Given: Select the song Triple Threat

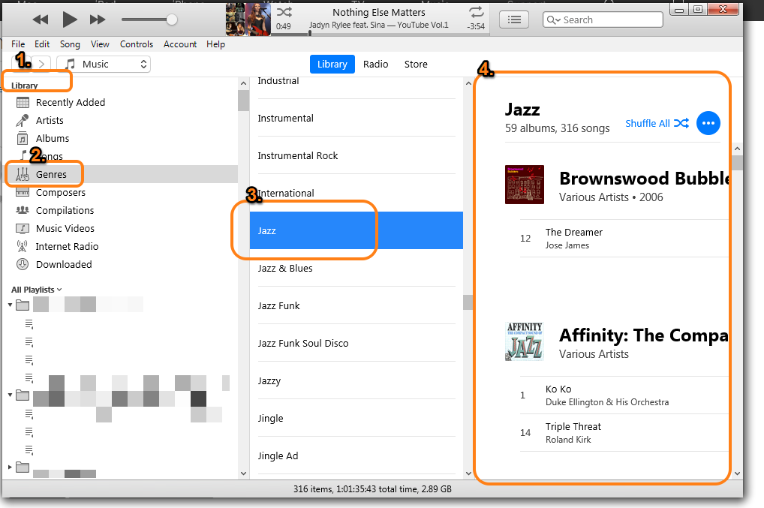Looking at the screenshot, I should pyautogui.click(x=624, y=432).
